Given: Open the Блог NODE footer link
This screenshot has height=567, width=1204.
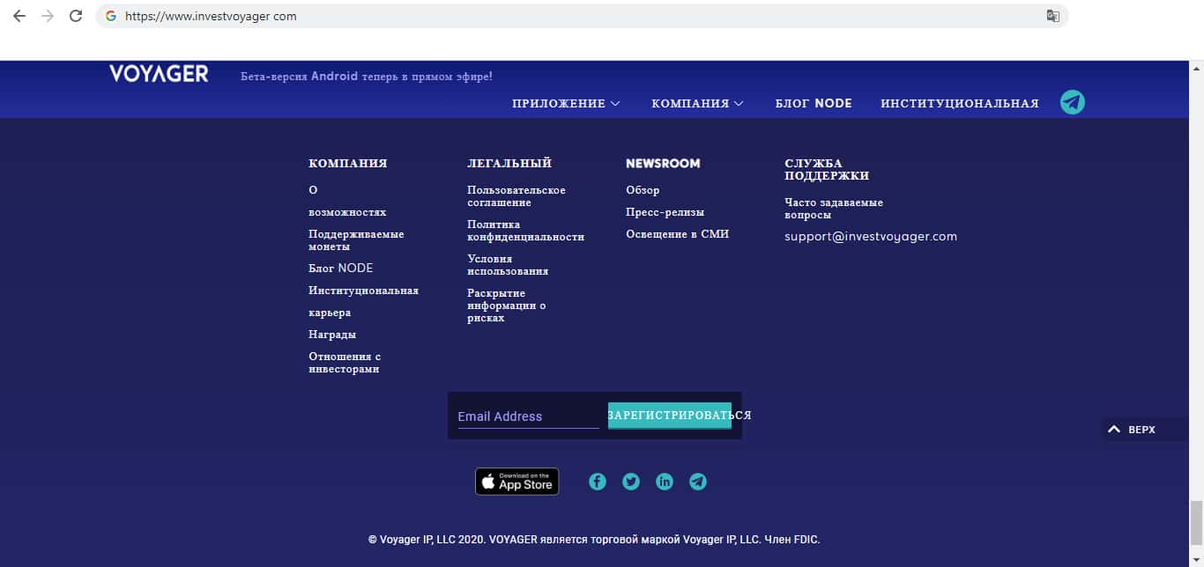Looking at the screenshot, I should click(x=341, y=269).
